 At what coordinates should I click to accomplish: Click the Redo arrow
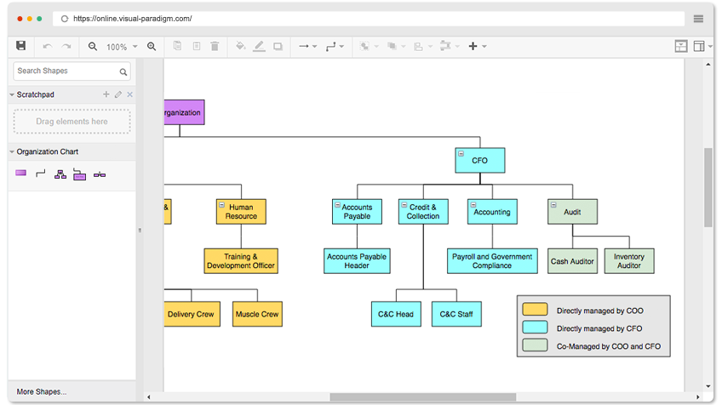[x=66, y=46]
